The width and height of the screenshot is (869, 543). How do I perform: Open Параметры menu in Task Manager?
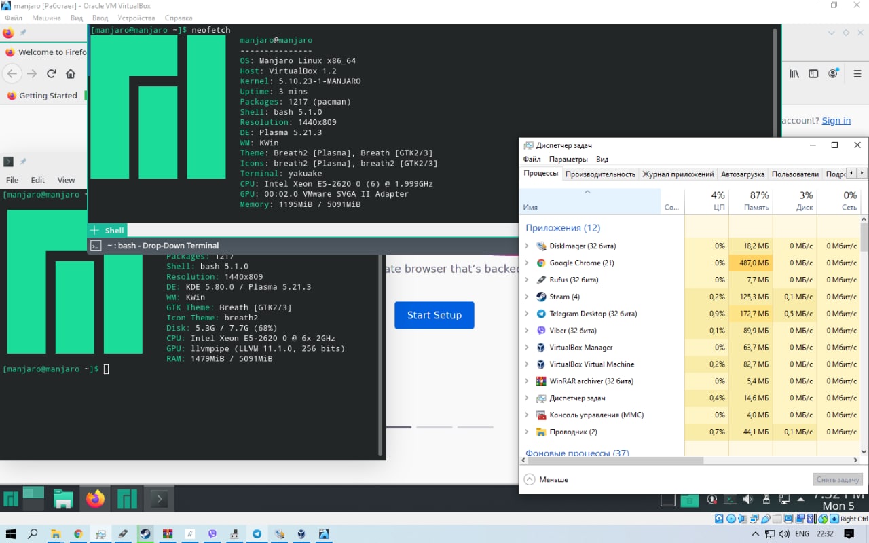pyautogui.click(x=568, y=160)
